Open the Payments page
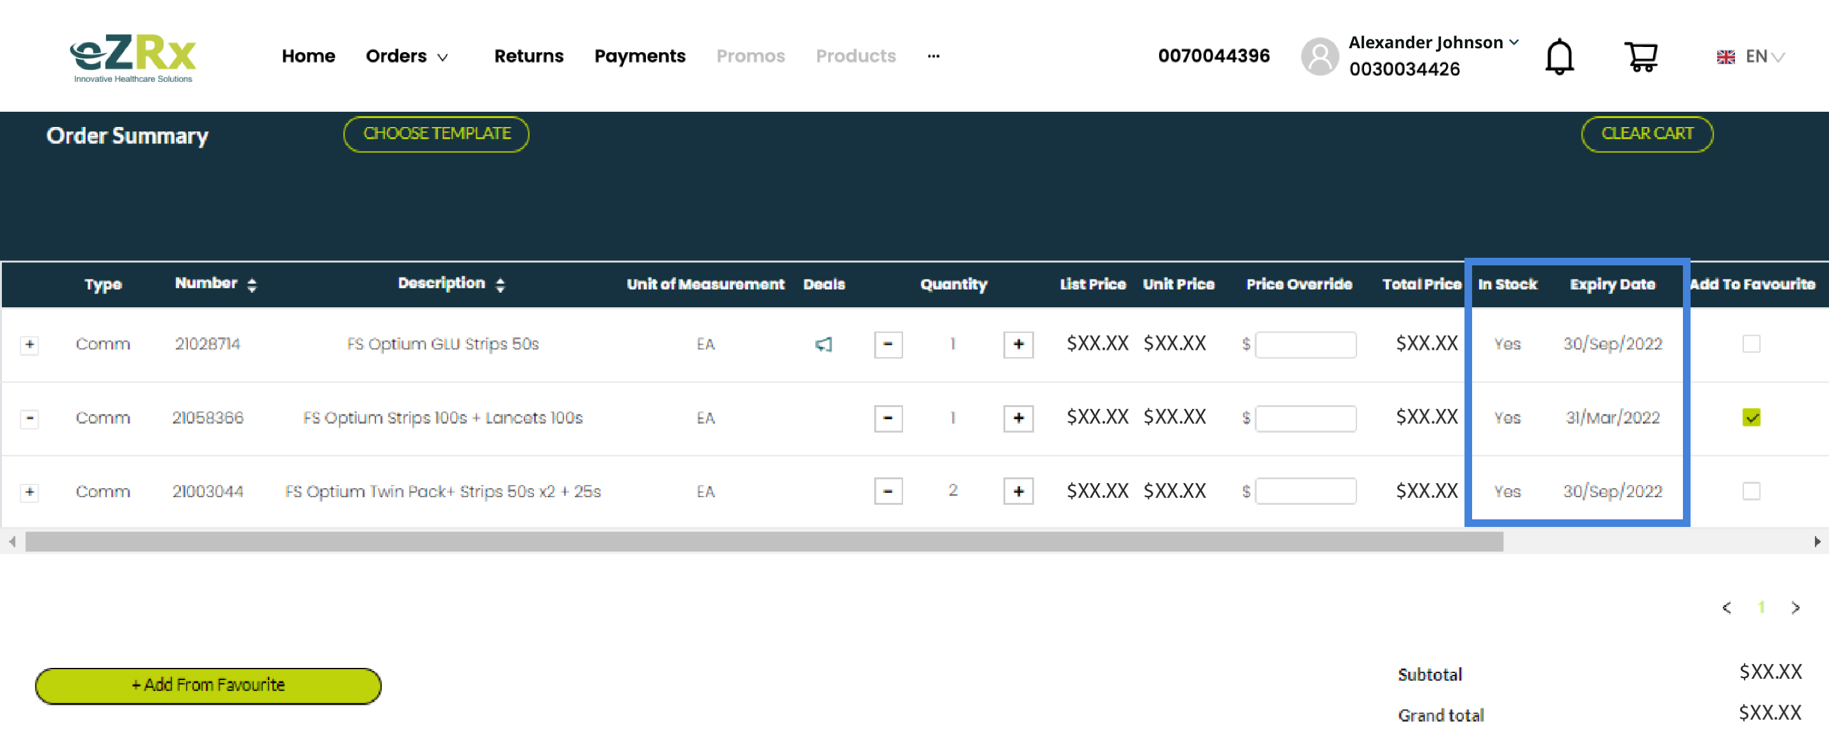 click(639, 56)
